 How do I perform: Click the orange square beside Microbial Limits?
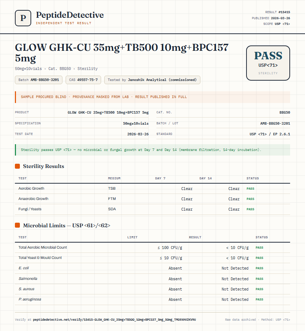[x=17, y=226]
